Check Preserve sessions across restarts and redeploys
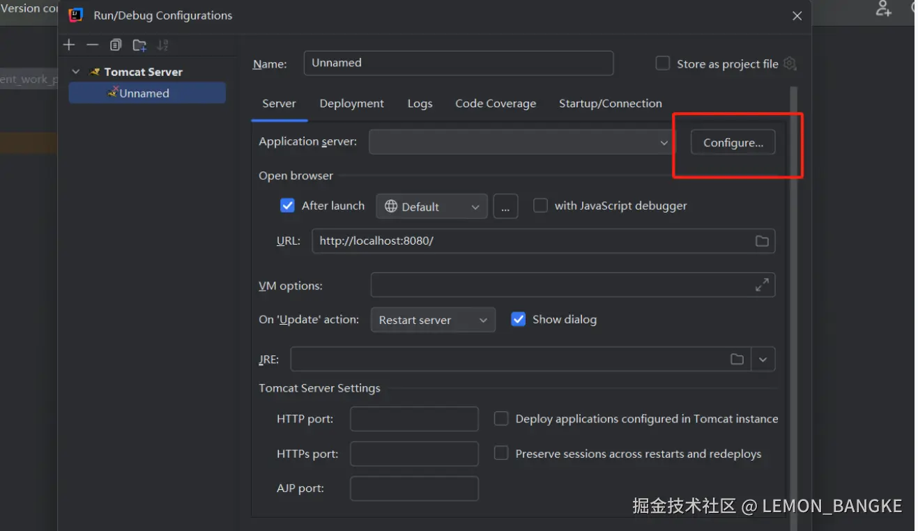Image resolution: width=918 pixels, height=531 pixels. coord(501,454)
